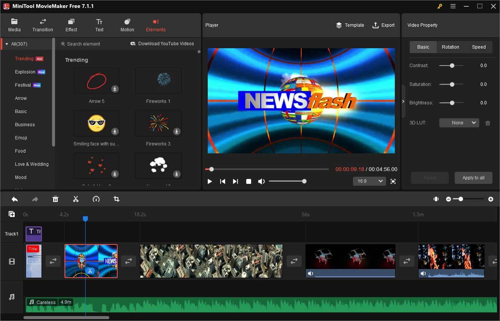Stop the playback
The height and width of the screenshot is (321, 500).
pyautogui.click(x=248, y=181)
